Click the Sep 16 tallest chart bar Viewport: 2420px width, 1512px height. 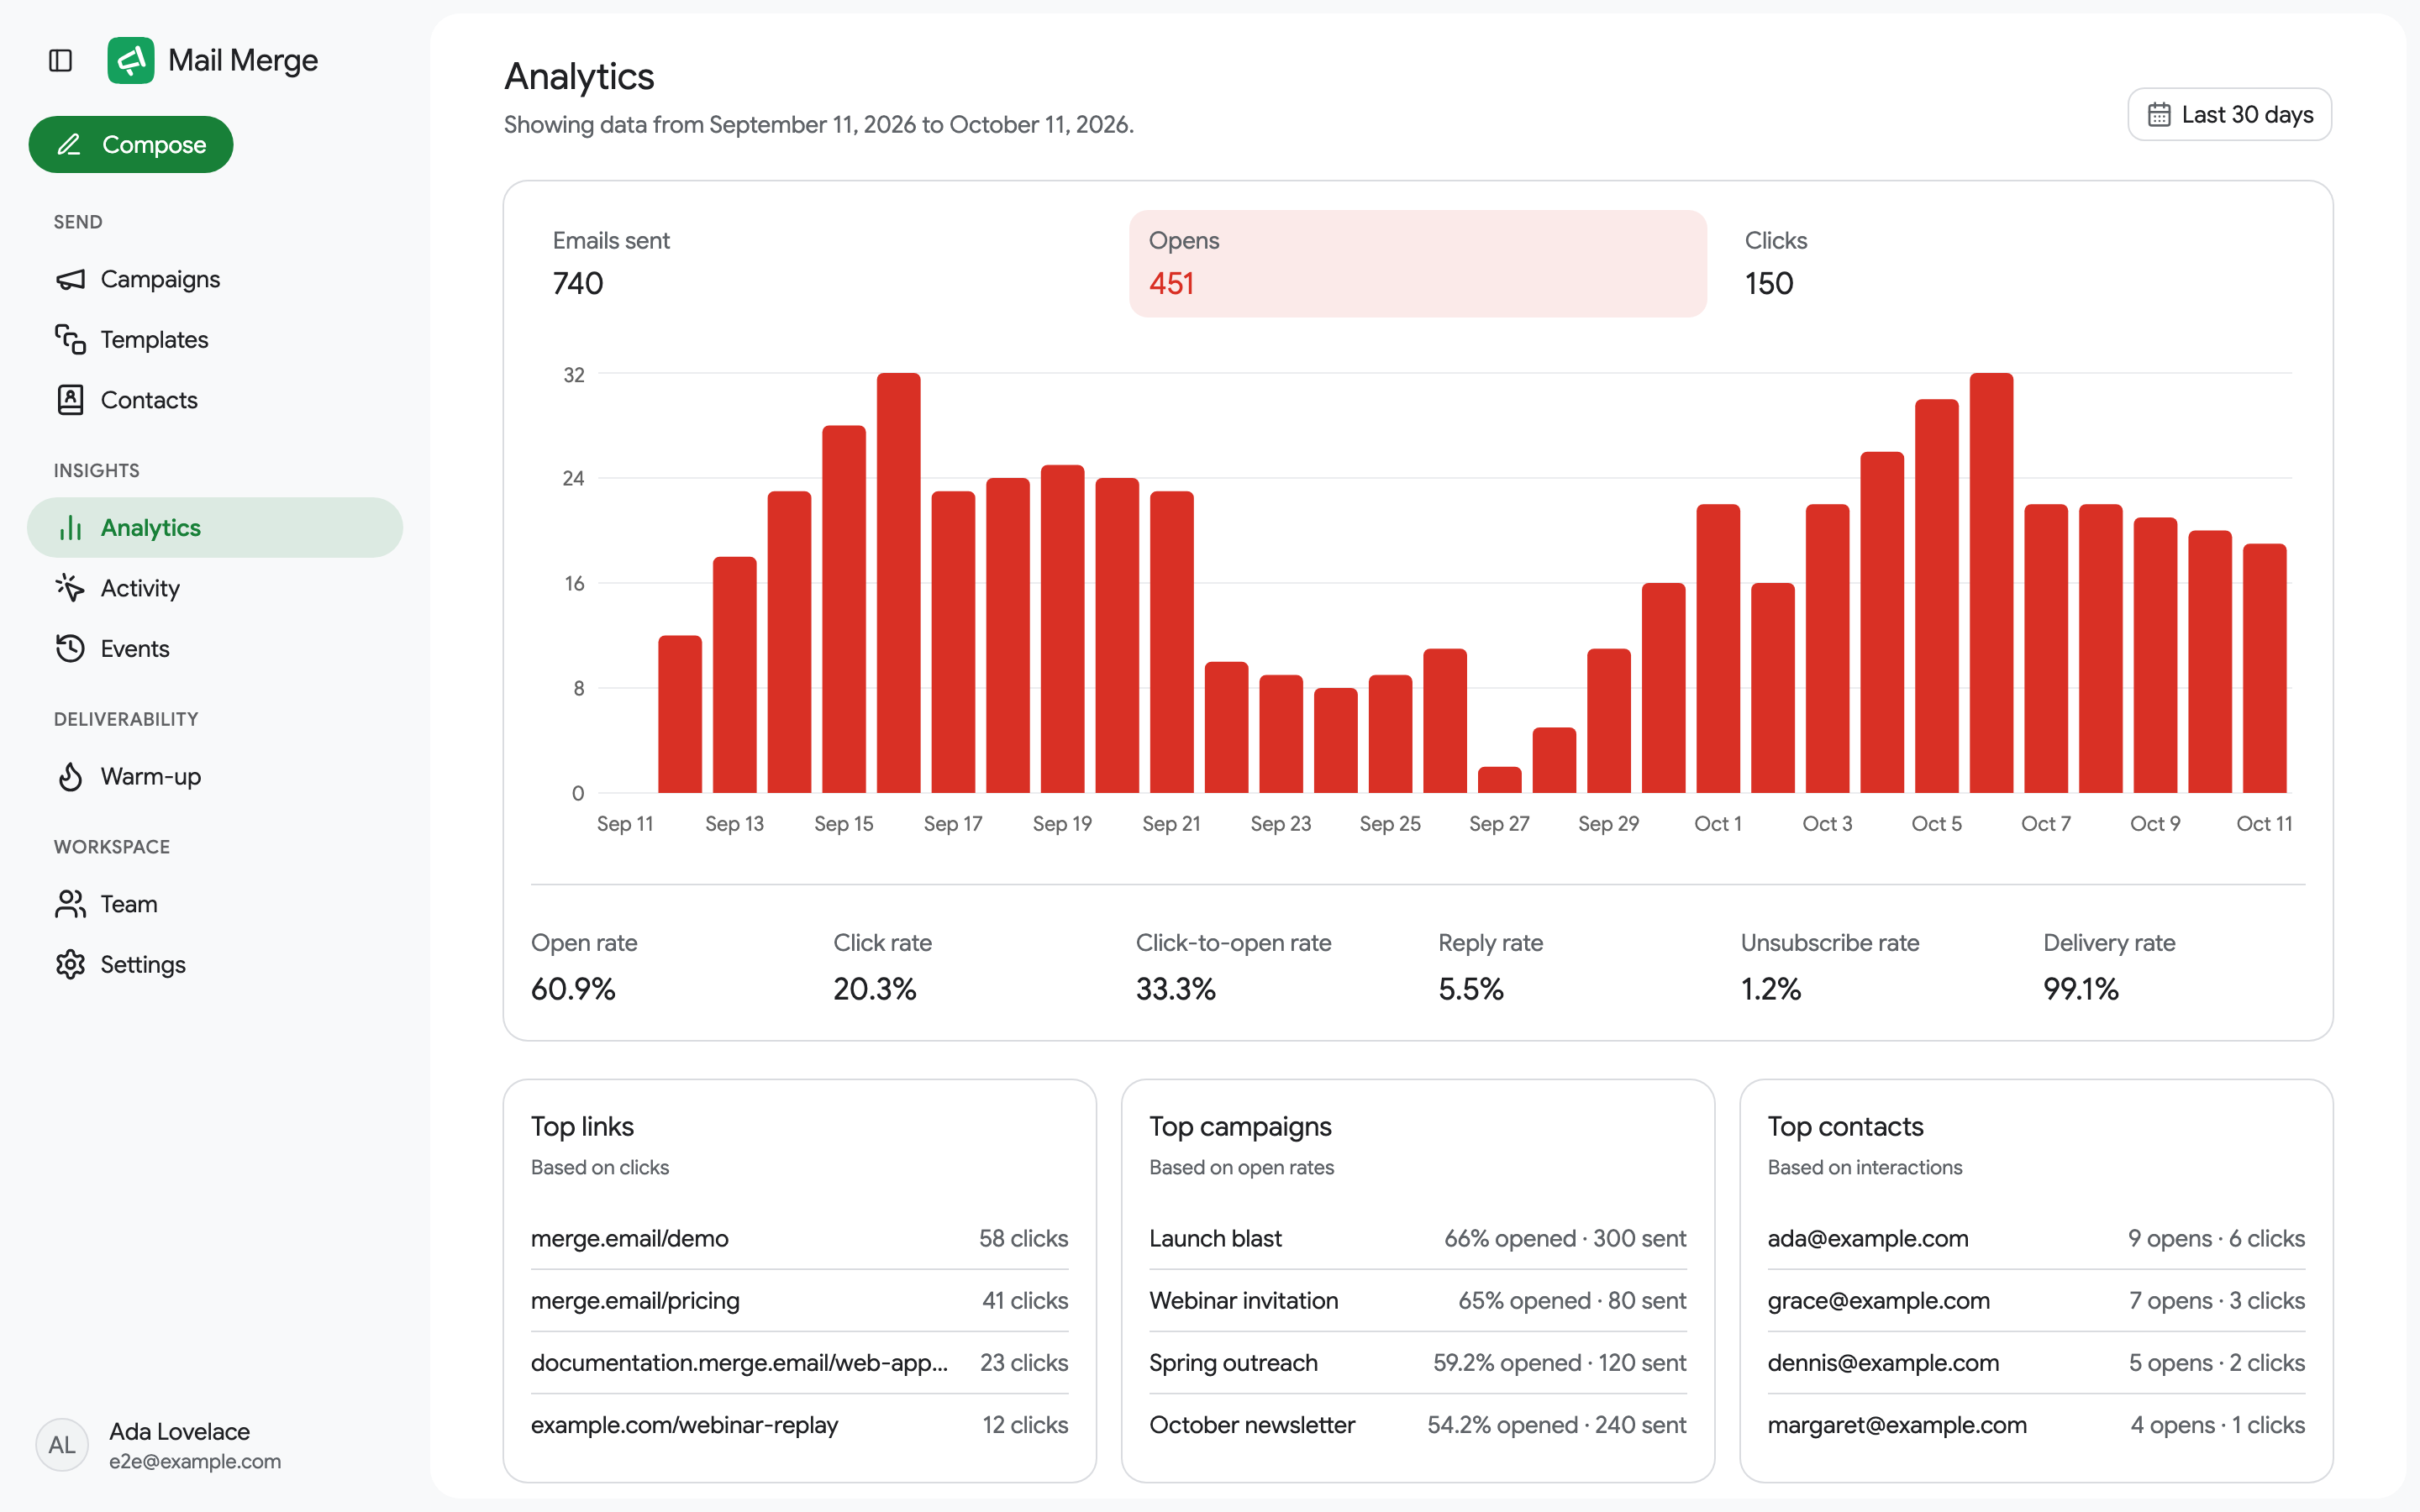899,583
